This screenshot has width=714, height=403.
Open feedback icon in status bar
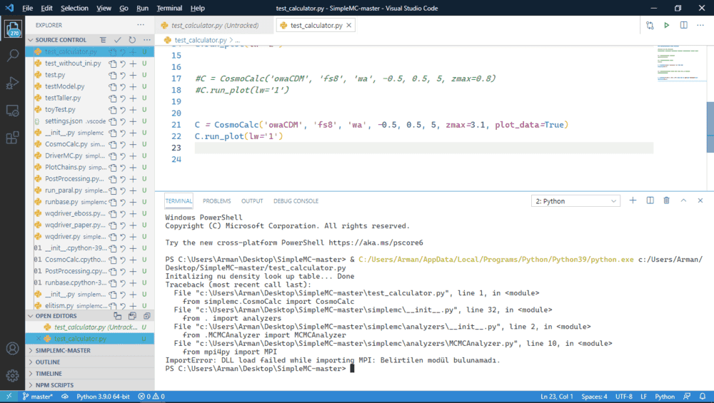[x=687, y=397]
